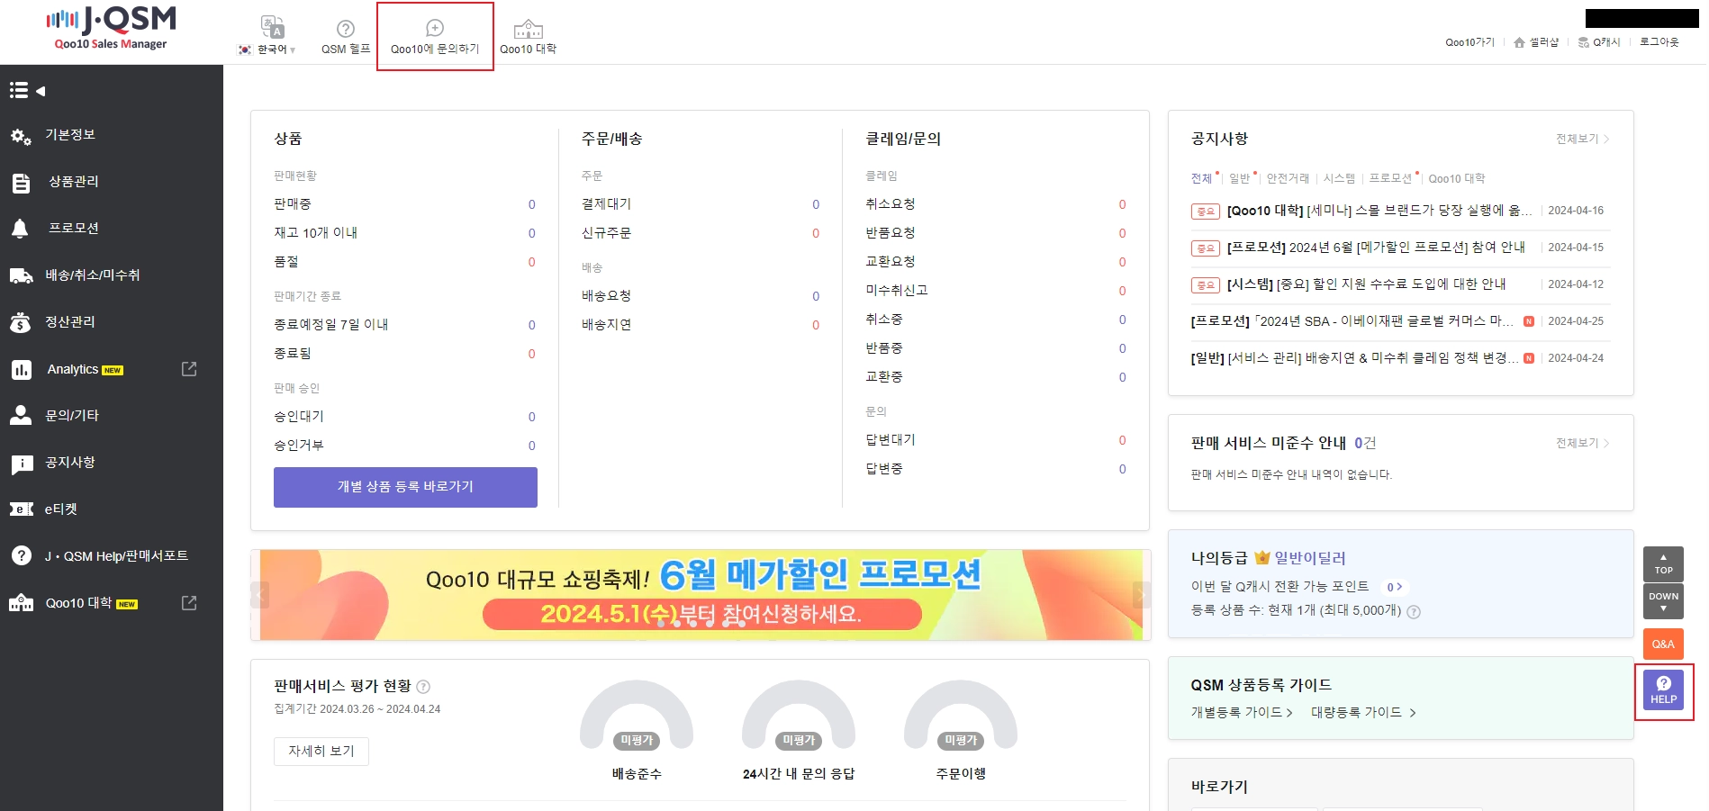The width and height of the screenshot is (1709, 811).
Task: Expand 전체보기 in 판매 서비스 미준수 안내
Action: (1582, 443)
